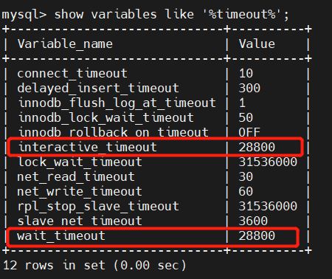Click the highlighted interactive_timeout variable
Screen dimensions: 332x279
pos(88,147)
